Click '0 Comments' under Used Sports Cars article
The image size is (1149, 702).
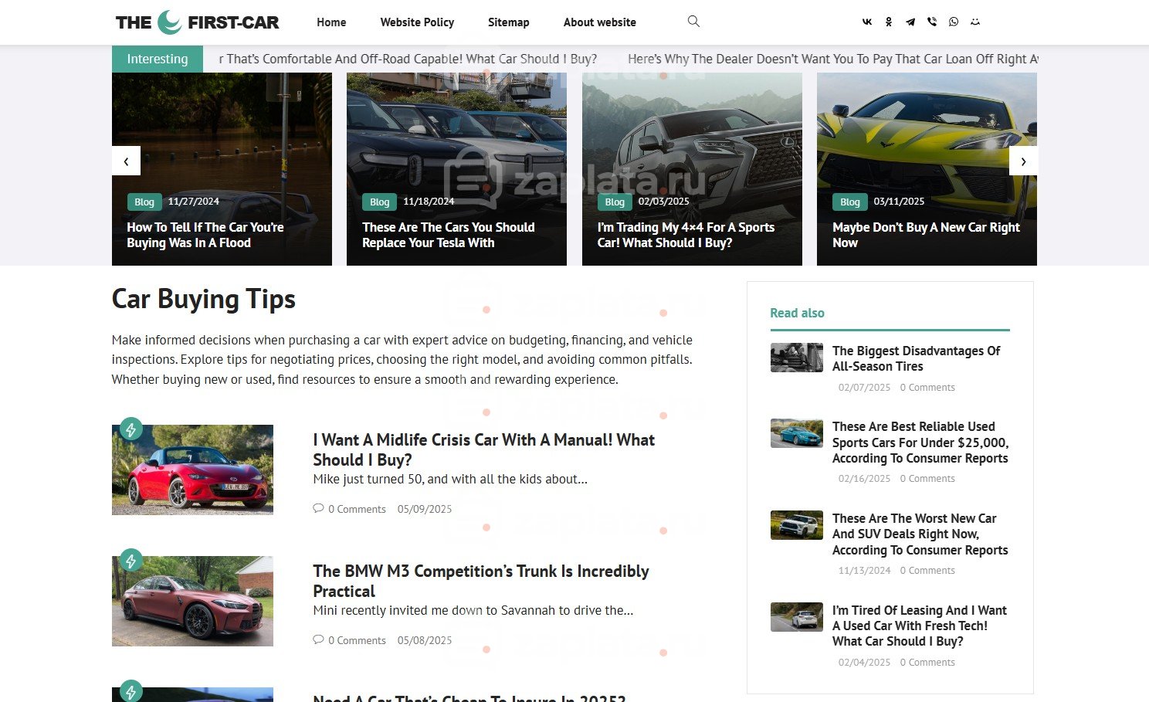[x=927, y=479]
